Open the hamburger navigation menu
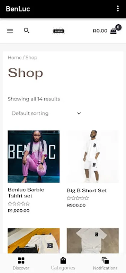The width and height of the screenshot is (126, 273). (x=10, y=31)
